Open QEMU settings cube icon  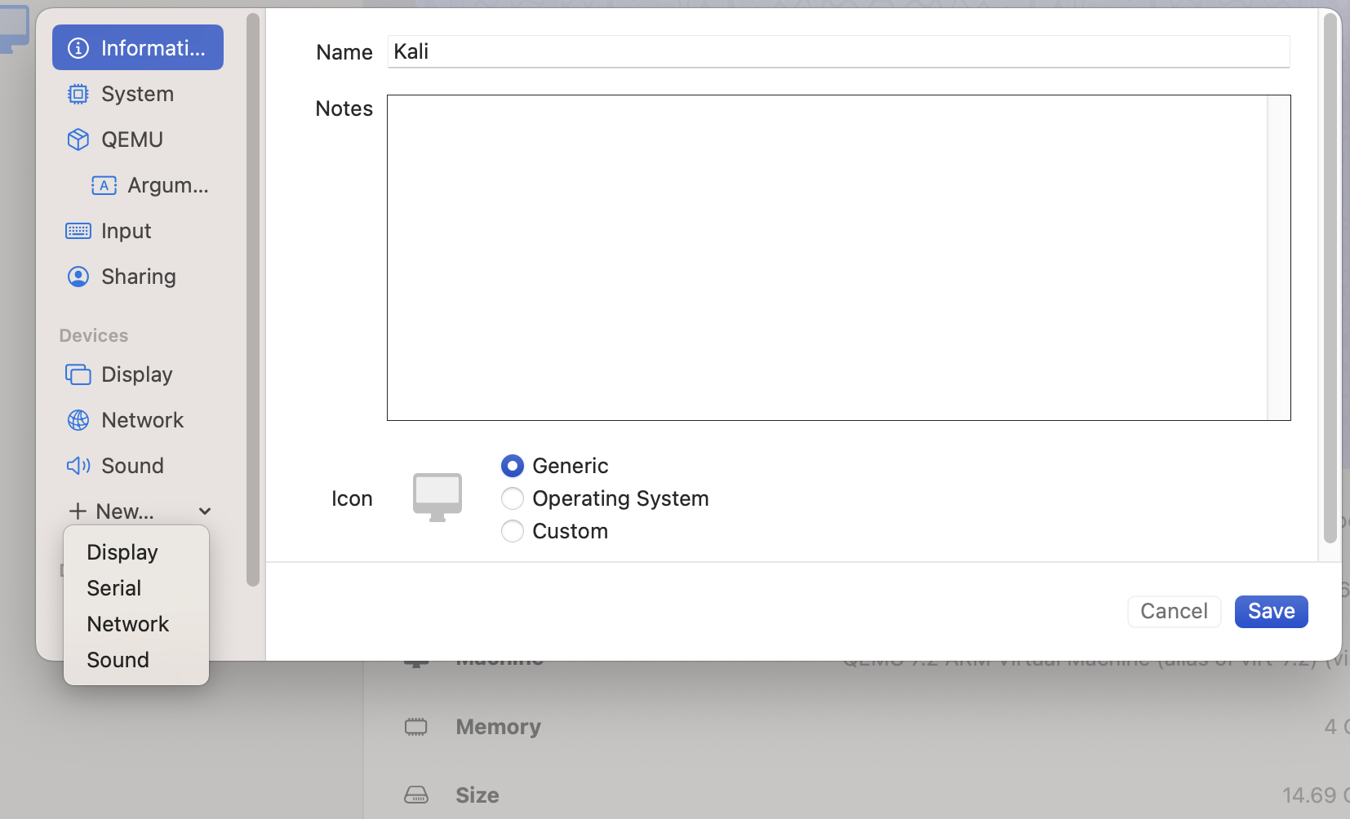click(x=78, y=139)
